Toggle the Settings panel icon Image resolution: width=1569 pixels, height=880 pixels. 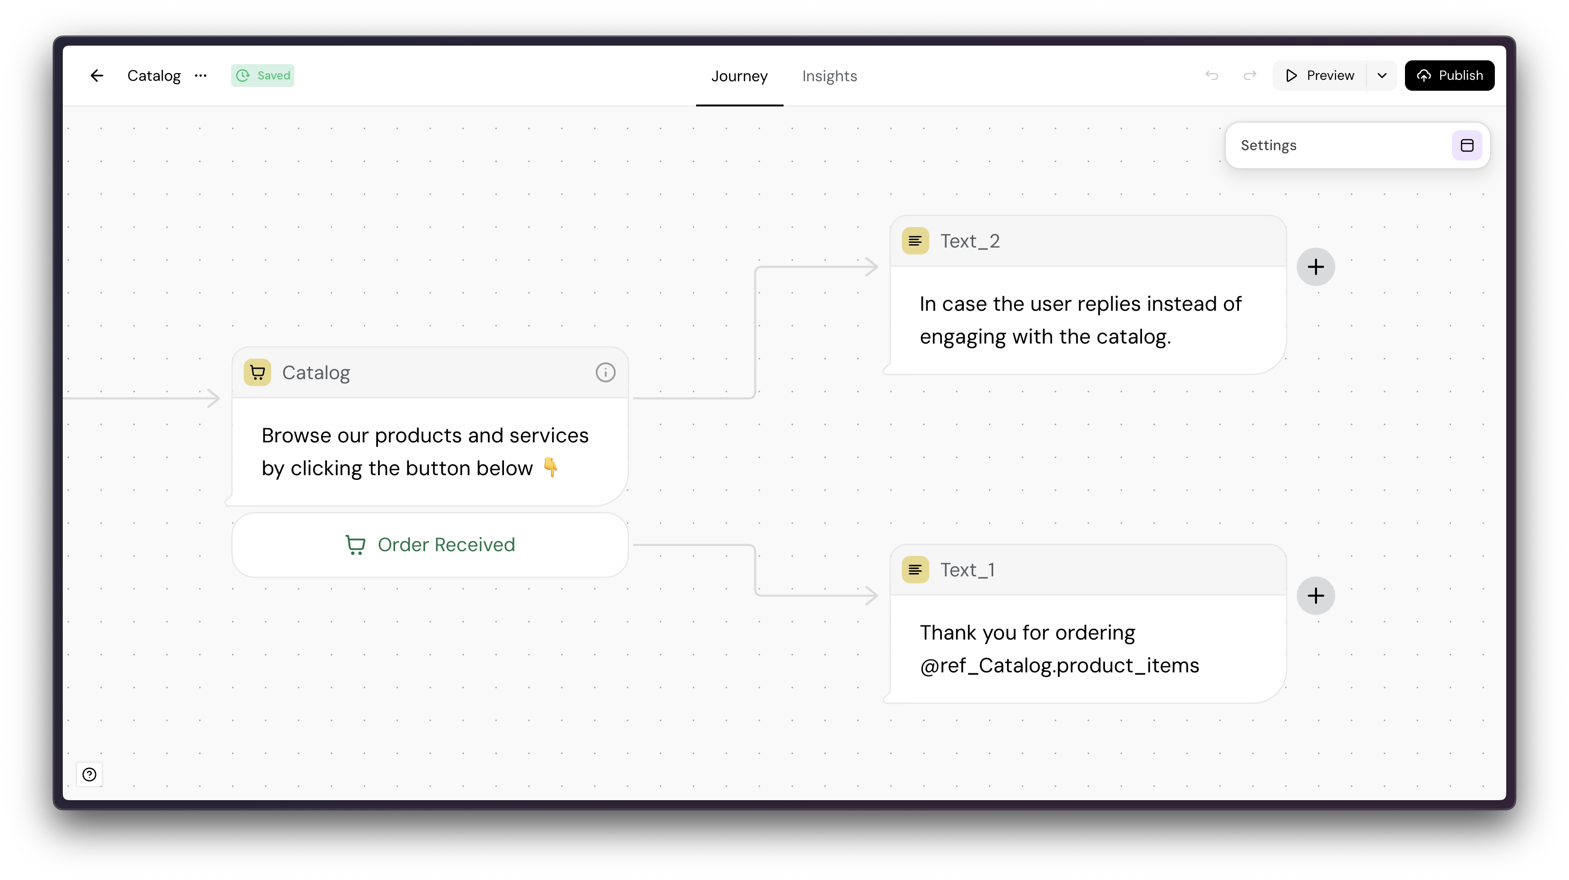click(1467, 145)
